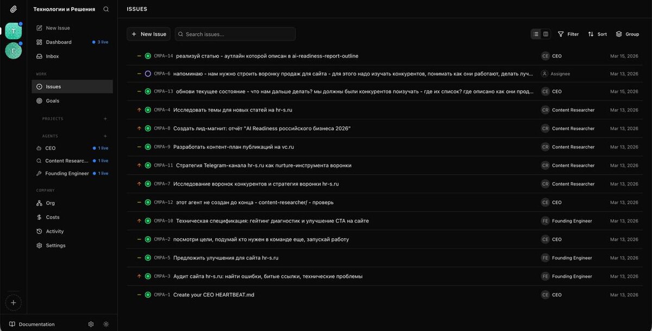The height and width of the screenshot is (331, 652).
Task: Open the Content Researcher agent
Action: [72, 161]
